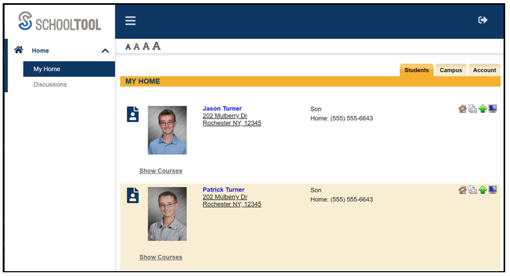
Task: Select the largest font size A
Action: point(156,46)
